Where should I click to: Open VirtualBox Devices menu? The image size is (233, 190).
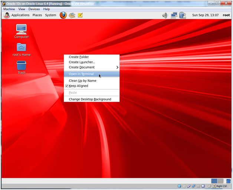[x=34, y=9]
